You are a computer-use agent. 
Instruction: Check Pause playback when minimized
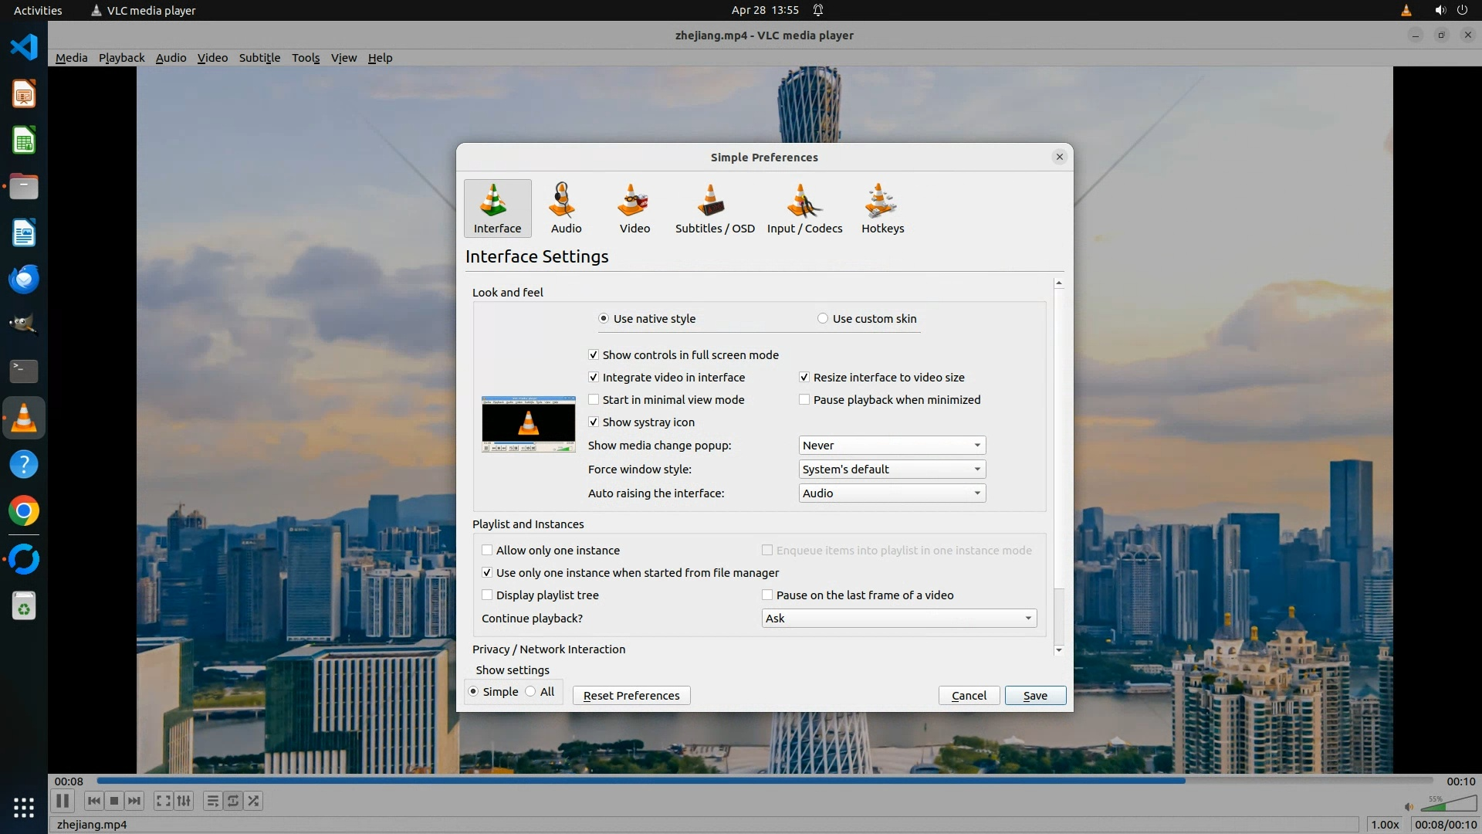804,400
